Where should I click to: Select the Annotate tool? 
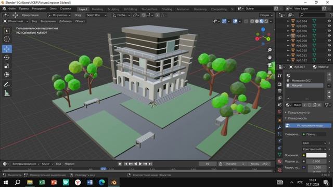coord(7,84)
